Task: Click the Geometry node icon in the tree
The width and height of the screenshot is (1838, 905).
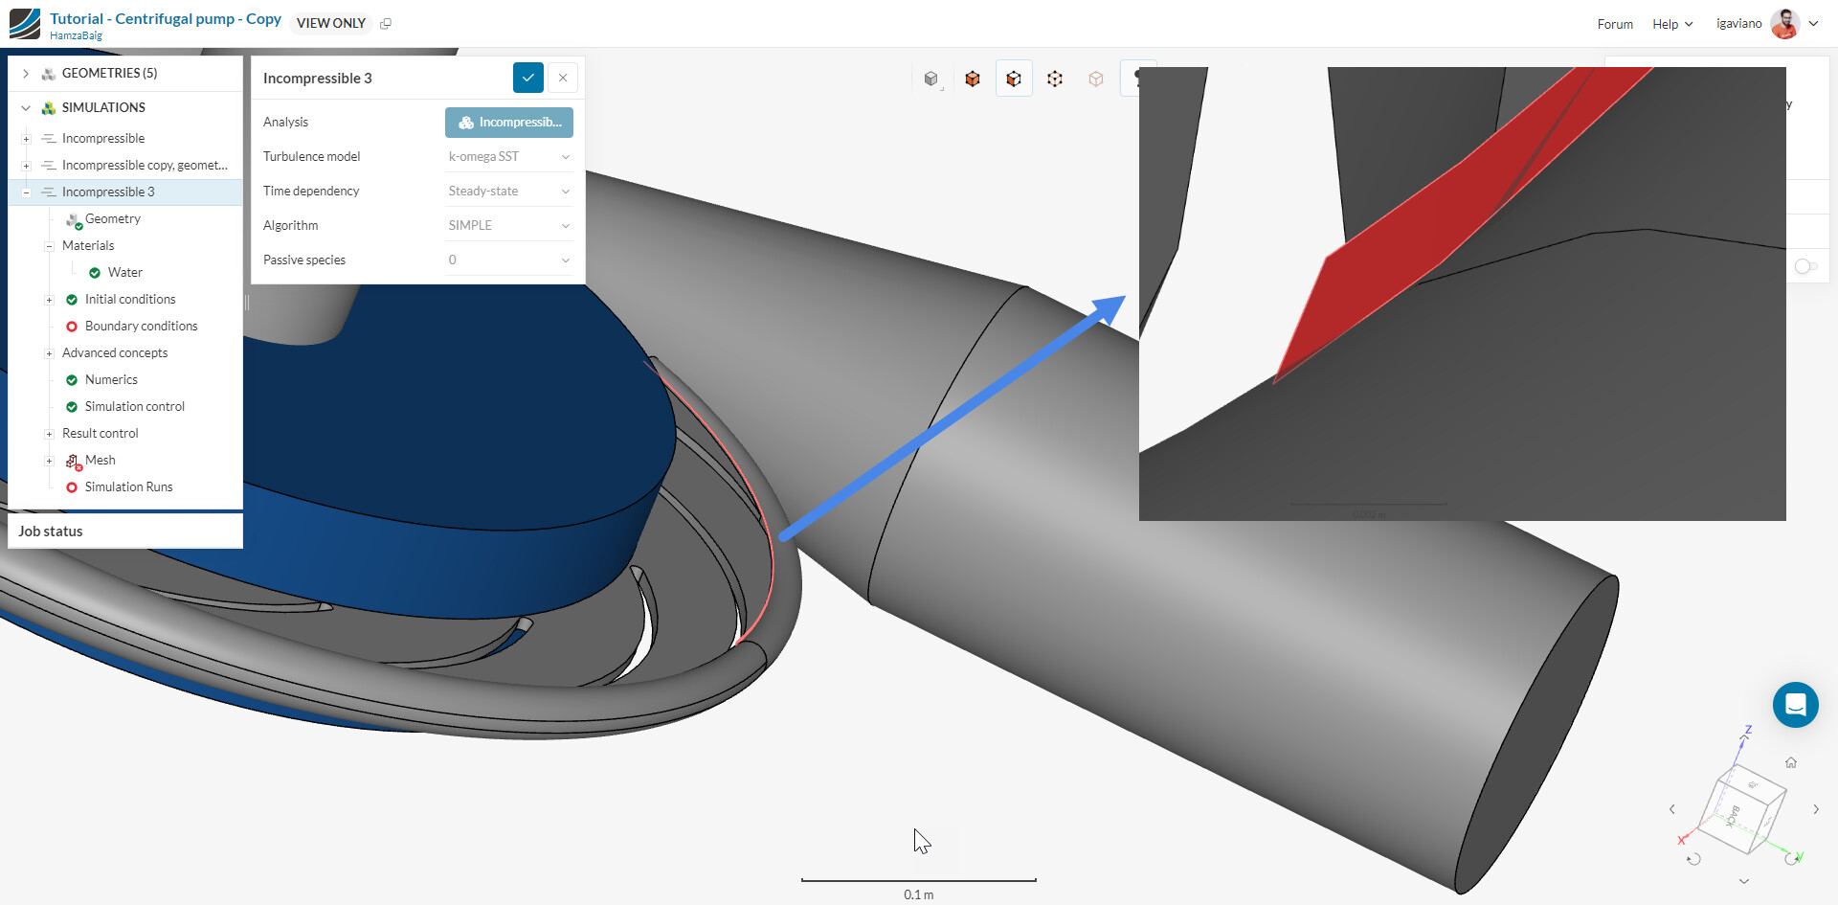Action: pyautogui.click(x=74, y=221)
